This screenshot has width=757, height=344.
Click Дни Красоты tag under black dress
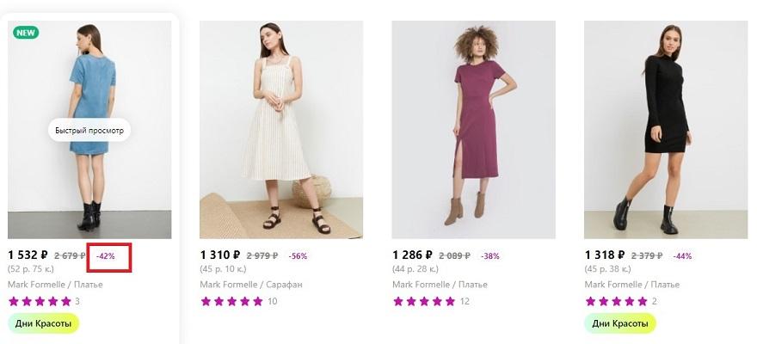(x=620, y=324)
